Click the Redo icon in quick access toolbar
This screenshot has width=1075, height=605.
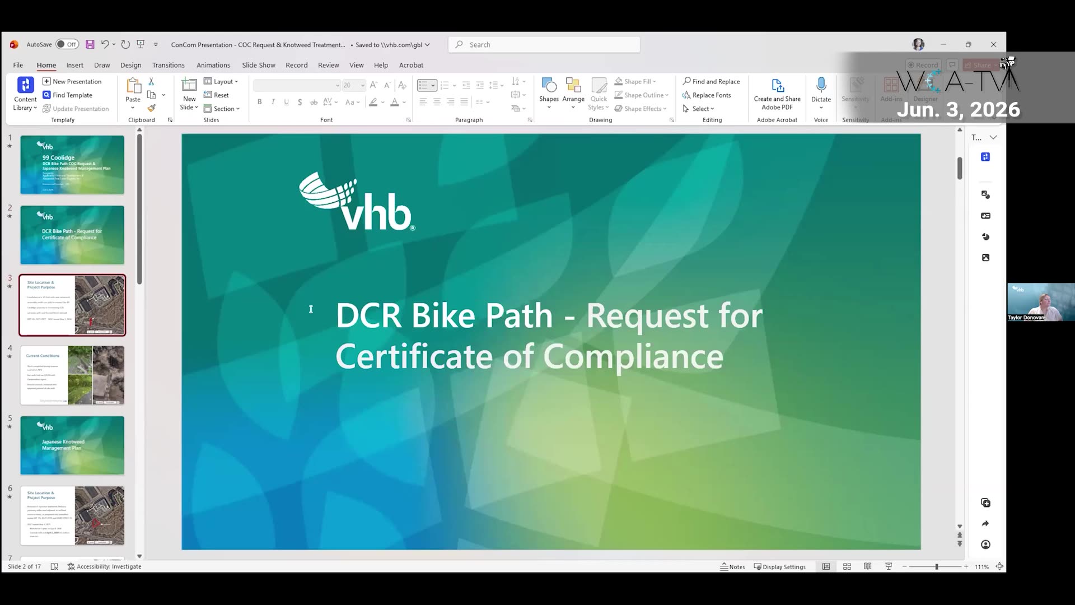[x=125, y=44]
